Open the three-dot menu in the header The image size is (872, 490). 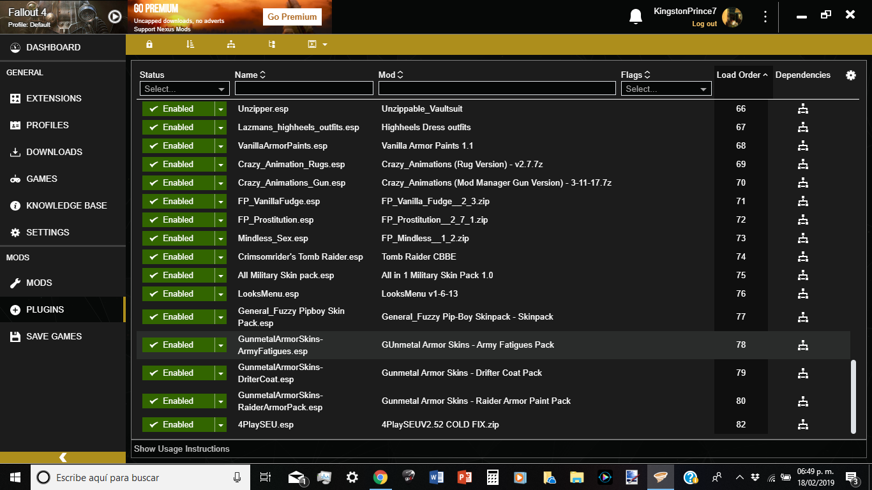tap(765, 17)
